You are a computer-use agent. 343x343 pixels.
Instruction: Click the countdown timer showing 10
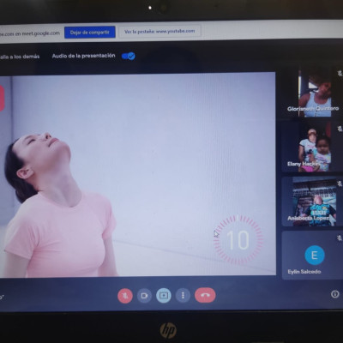click(x=238, y=239)
